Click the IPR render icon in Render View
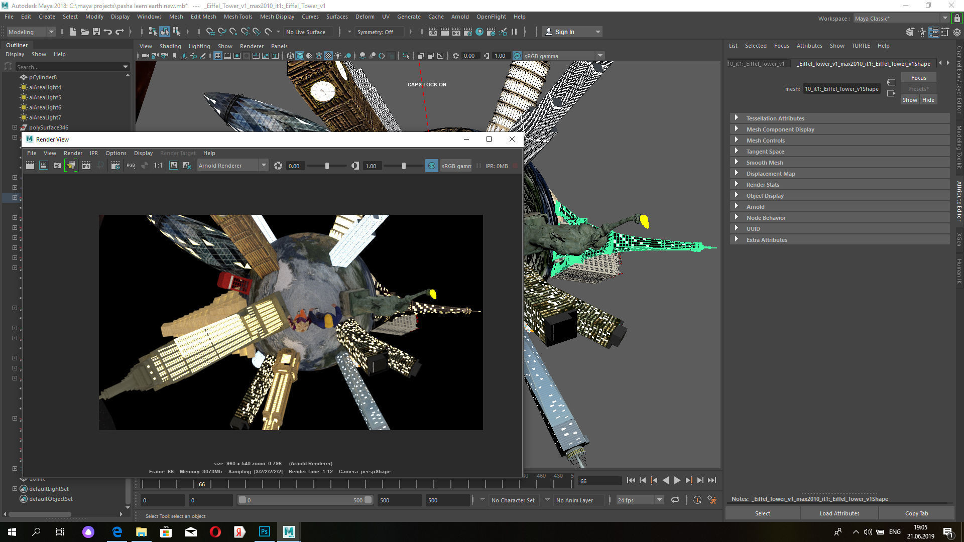Image resolution: width=964 pixels, height=542 pixels. [x=86, y=166]
